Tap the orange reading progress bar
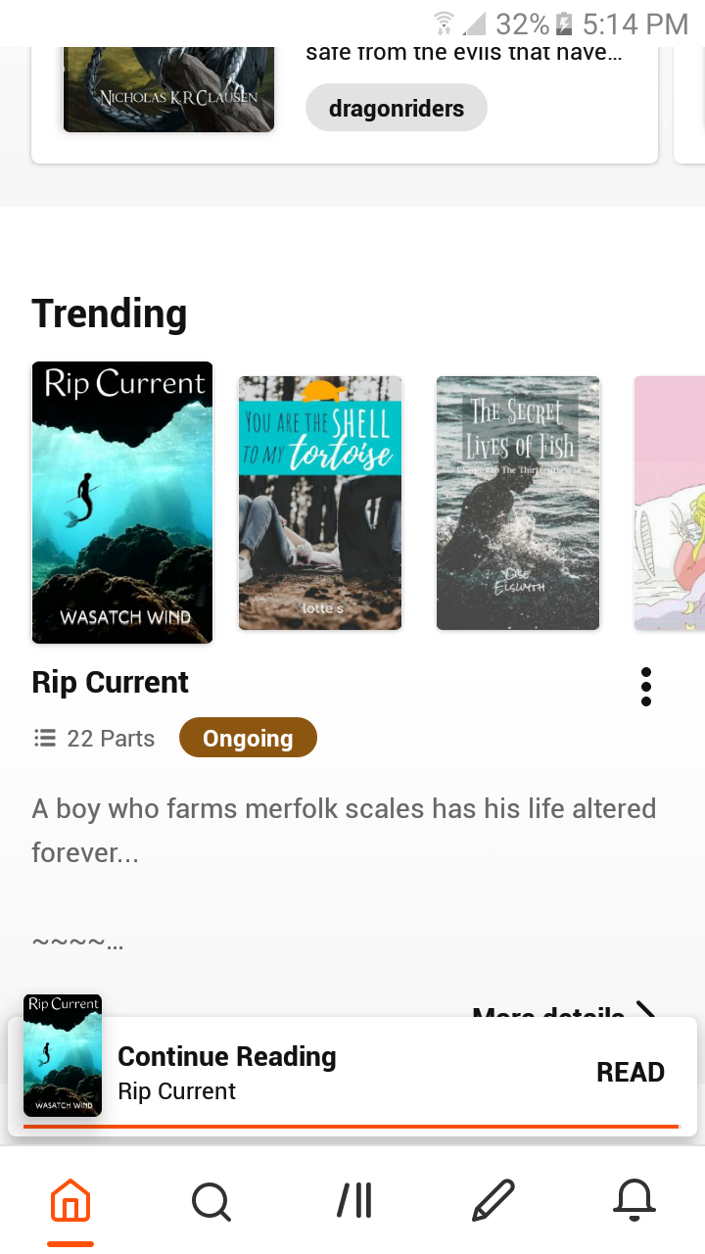Viewport: 705px width, 1254px height. (x=351, y=1127)
